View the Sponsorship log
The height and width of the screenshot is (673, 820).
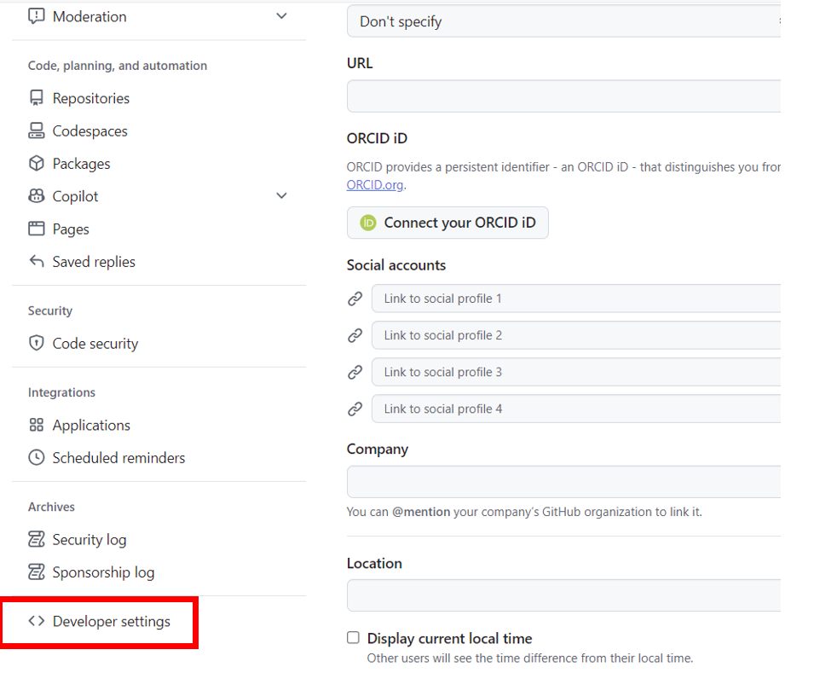point(103,572)
